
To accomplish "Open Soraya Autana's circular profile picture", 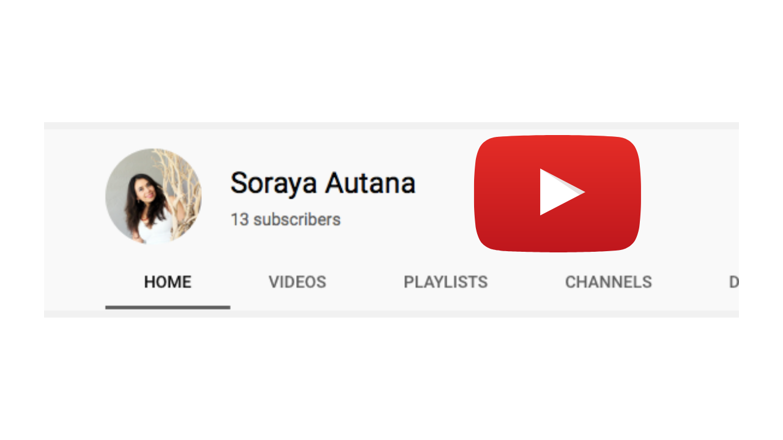I will [x=153, y=196].
